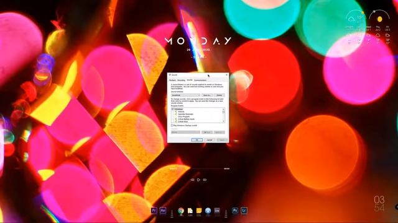Image resolution: width=398 pixels, height=223 pixels.
Task: Launch Adobe Lightroom from the dock
Action: tap(244, 211)
